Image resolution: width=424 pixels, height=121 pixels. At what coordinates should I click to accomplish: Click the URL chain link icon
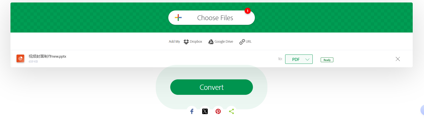pyautogui.click(x=242, y=42)
